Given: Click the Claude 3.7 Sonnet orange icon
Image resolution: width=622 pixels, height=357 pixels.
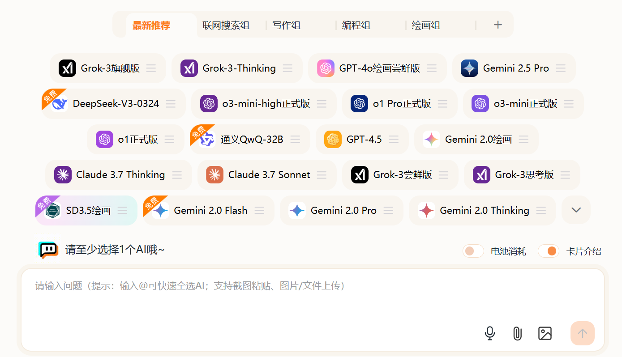Looking at the screenshot, I should click(x=215, y=175).
